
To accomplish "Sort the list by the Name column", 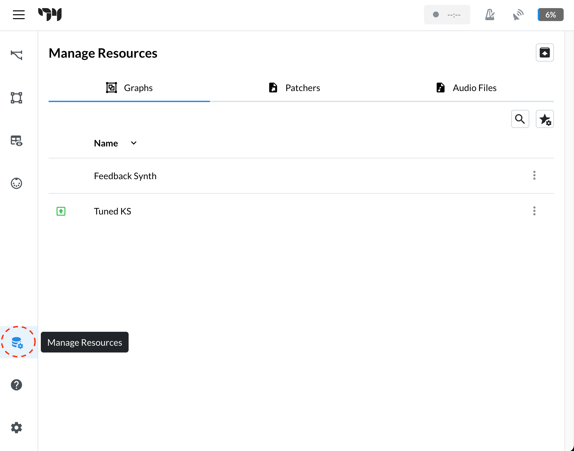I will pos(115,143).
